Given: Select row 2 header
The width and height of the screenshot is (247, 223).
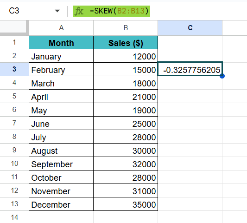Looking at the screenshot, I should pyautogui.click(x=14, y=56).
